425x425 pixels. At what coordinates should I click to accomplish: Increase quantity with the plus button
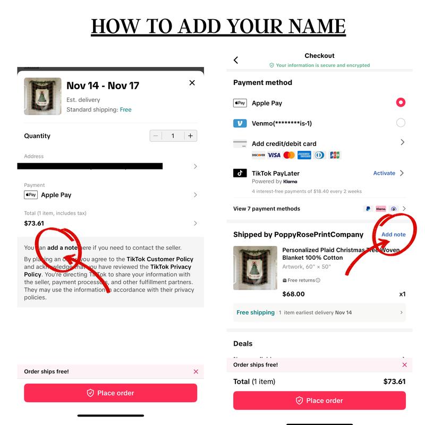click(x=191, y=136)
